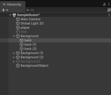Viewport: 111px width, 95px height.
Task: Focus the All search field
Action: pos(66,10)
